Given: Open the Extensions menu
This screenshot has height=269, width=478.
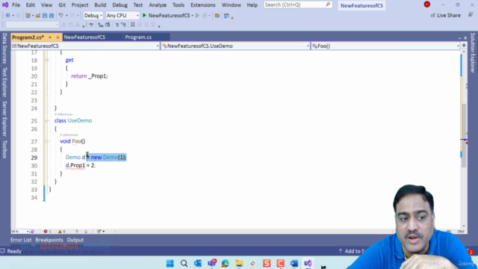Looking at the screenshot, I should (202, 5).
